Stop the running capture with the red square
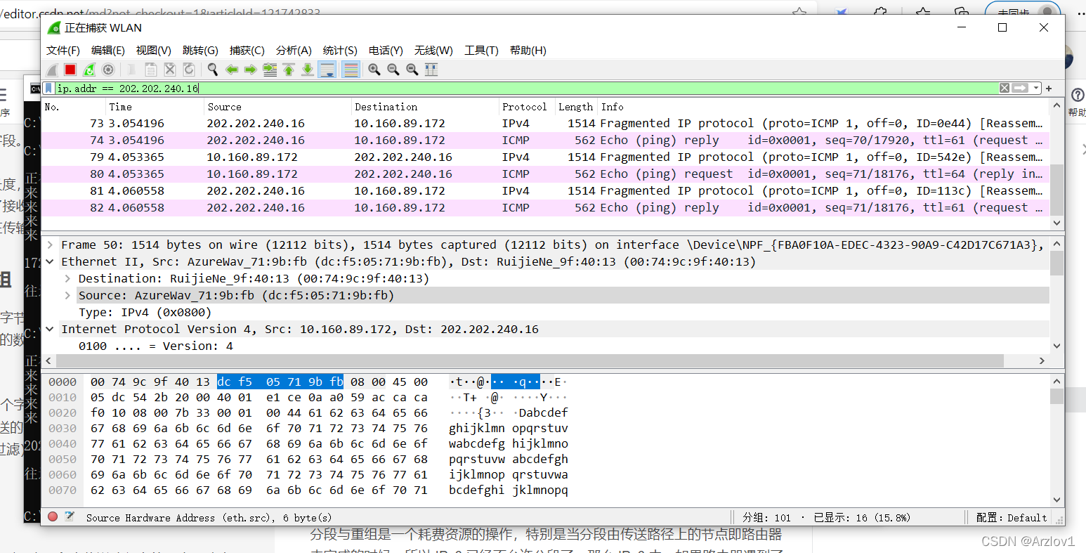 70,70
